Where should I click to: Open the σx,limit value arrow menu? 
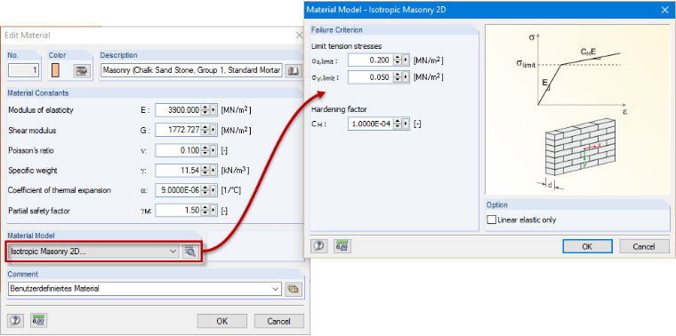406,60
